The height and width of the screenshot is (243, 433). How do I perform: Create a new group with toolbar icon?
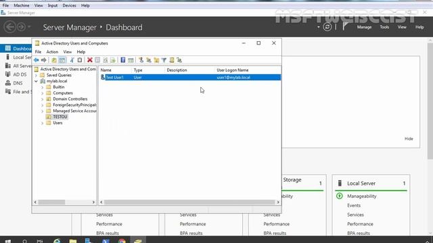coord(149,60)
